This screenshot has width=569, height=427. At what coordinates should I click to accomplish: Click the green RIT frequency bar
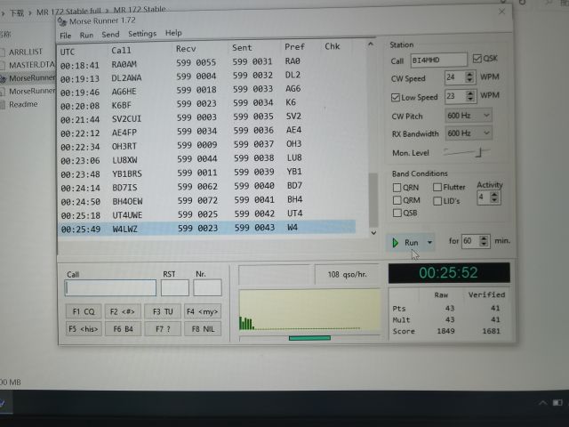(309, 338)
